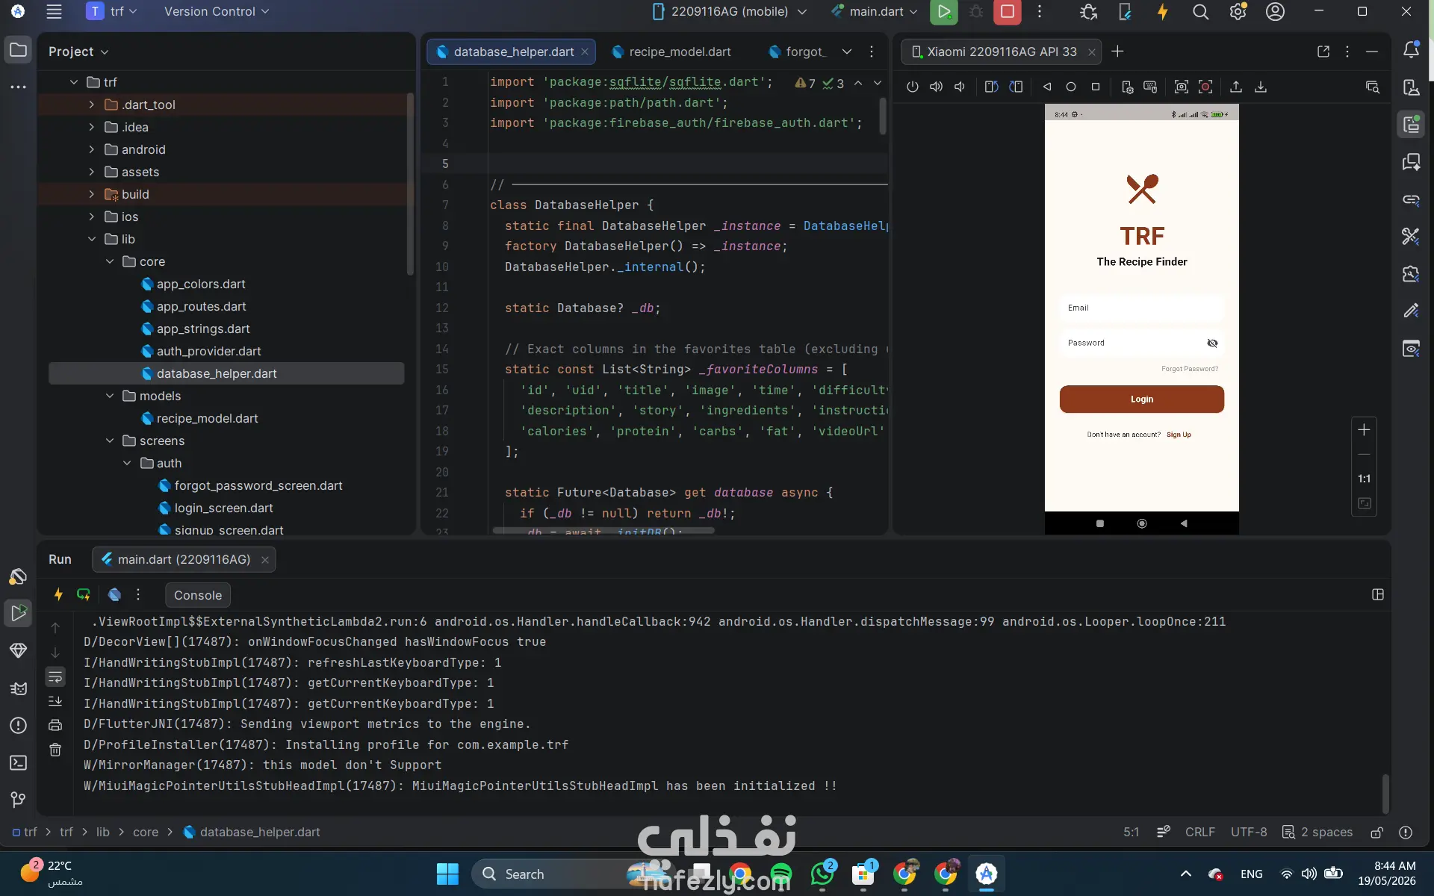The image size is (1434, 896).
Task: Open the Git version control tool window
Action: (19, 800)
